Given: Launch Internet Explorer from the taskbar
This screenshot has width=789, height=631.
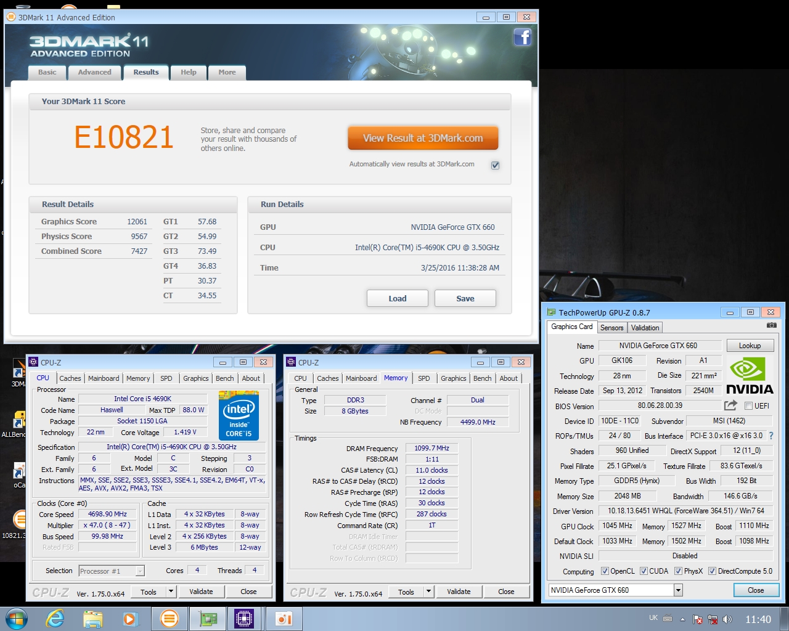Looking at the screenshot, I should click(x=55, y=619).
